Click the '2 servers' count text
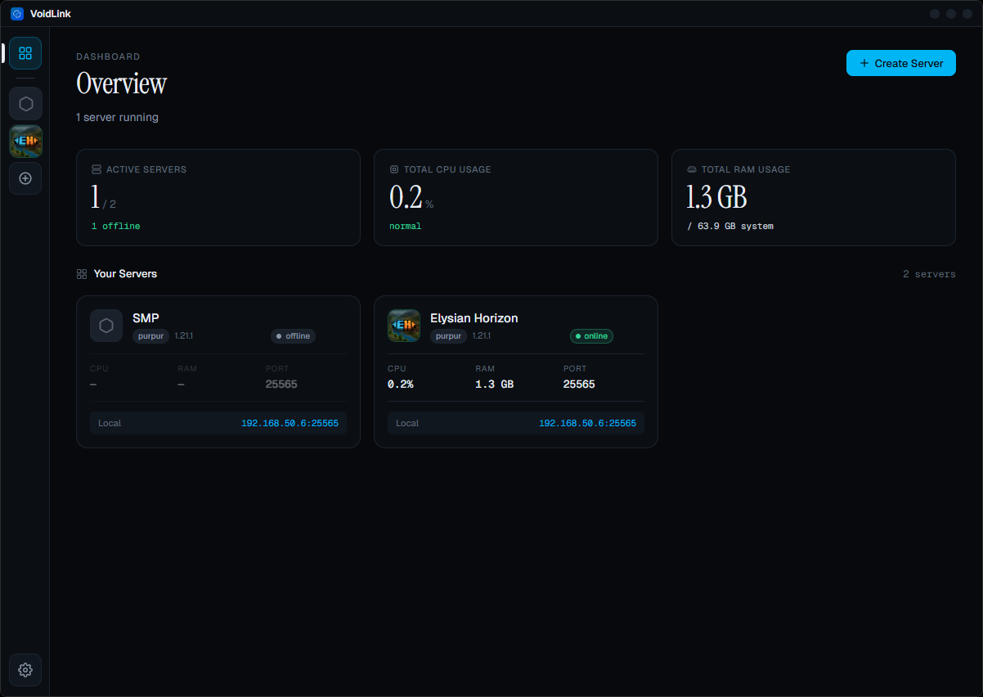 [x=929, y=274]
